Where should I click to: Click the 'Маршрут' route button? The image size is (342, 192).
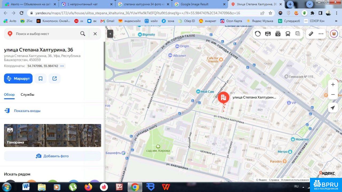pyautogui.click(x=18, y=78)
